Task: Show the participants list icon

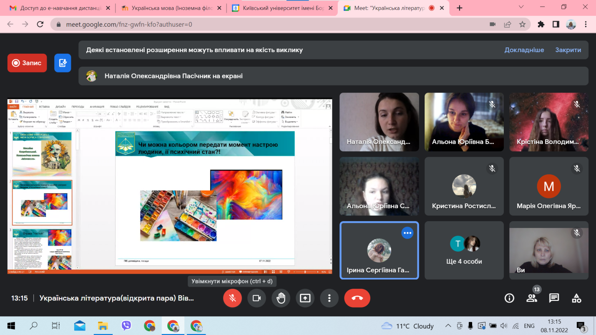Action: pos(531,298)
